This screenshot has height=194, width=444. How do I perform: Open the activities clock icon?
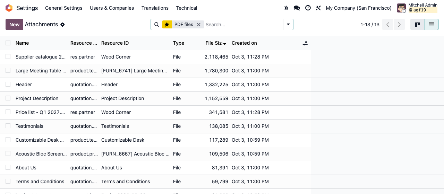coord(308,8)
